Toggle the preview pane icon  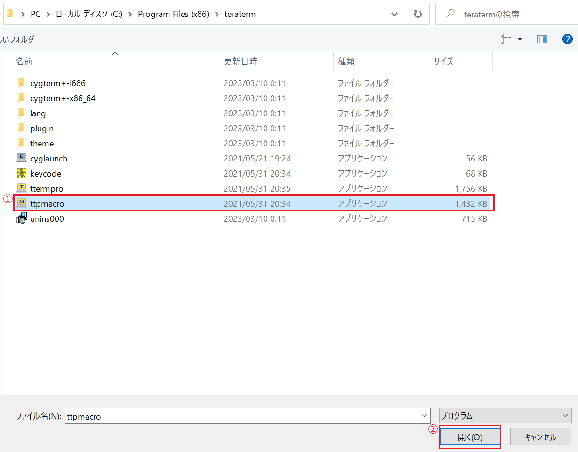point(542,40)
